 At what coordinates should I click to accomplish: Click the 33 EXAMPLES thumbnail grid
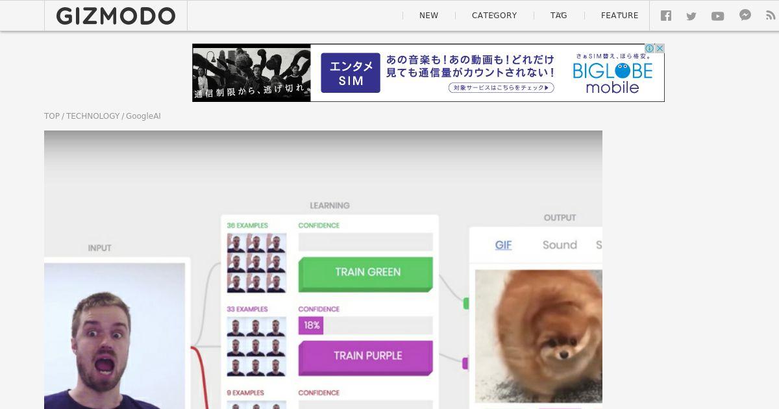(256, 347)
